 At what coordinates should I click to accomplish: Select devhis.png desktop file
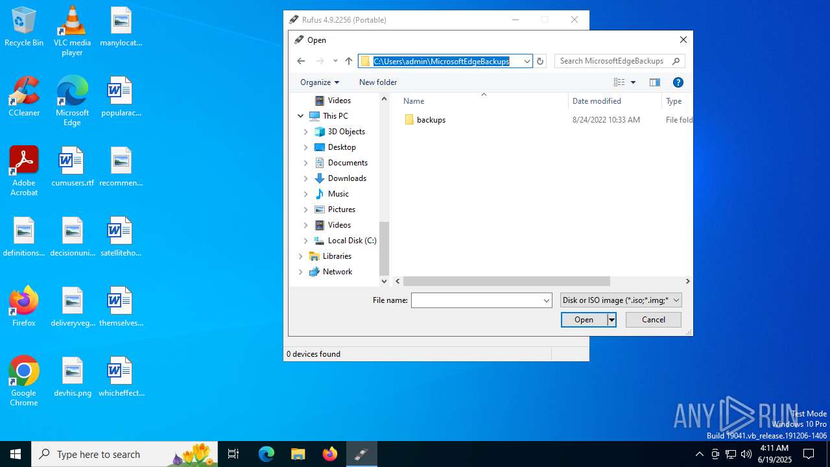pyautogui.click(x=72, y=377)
